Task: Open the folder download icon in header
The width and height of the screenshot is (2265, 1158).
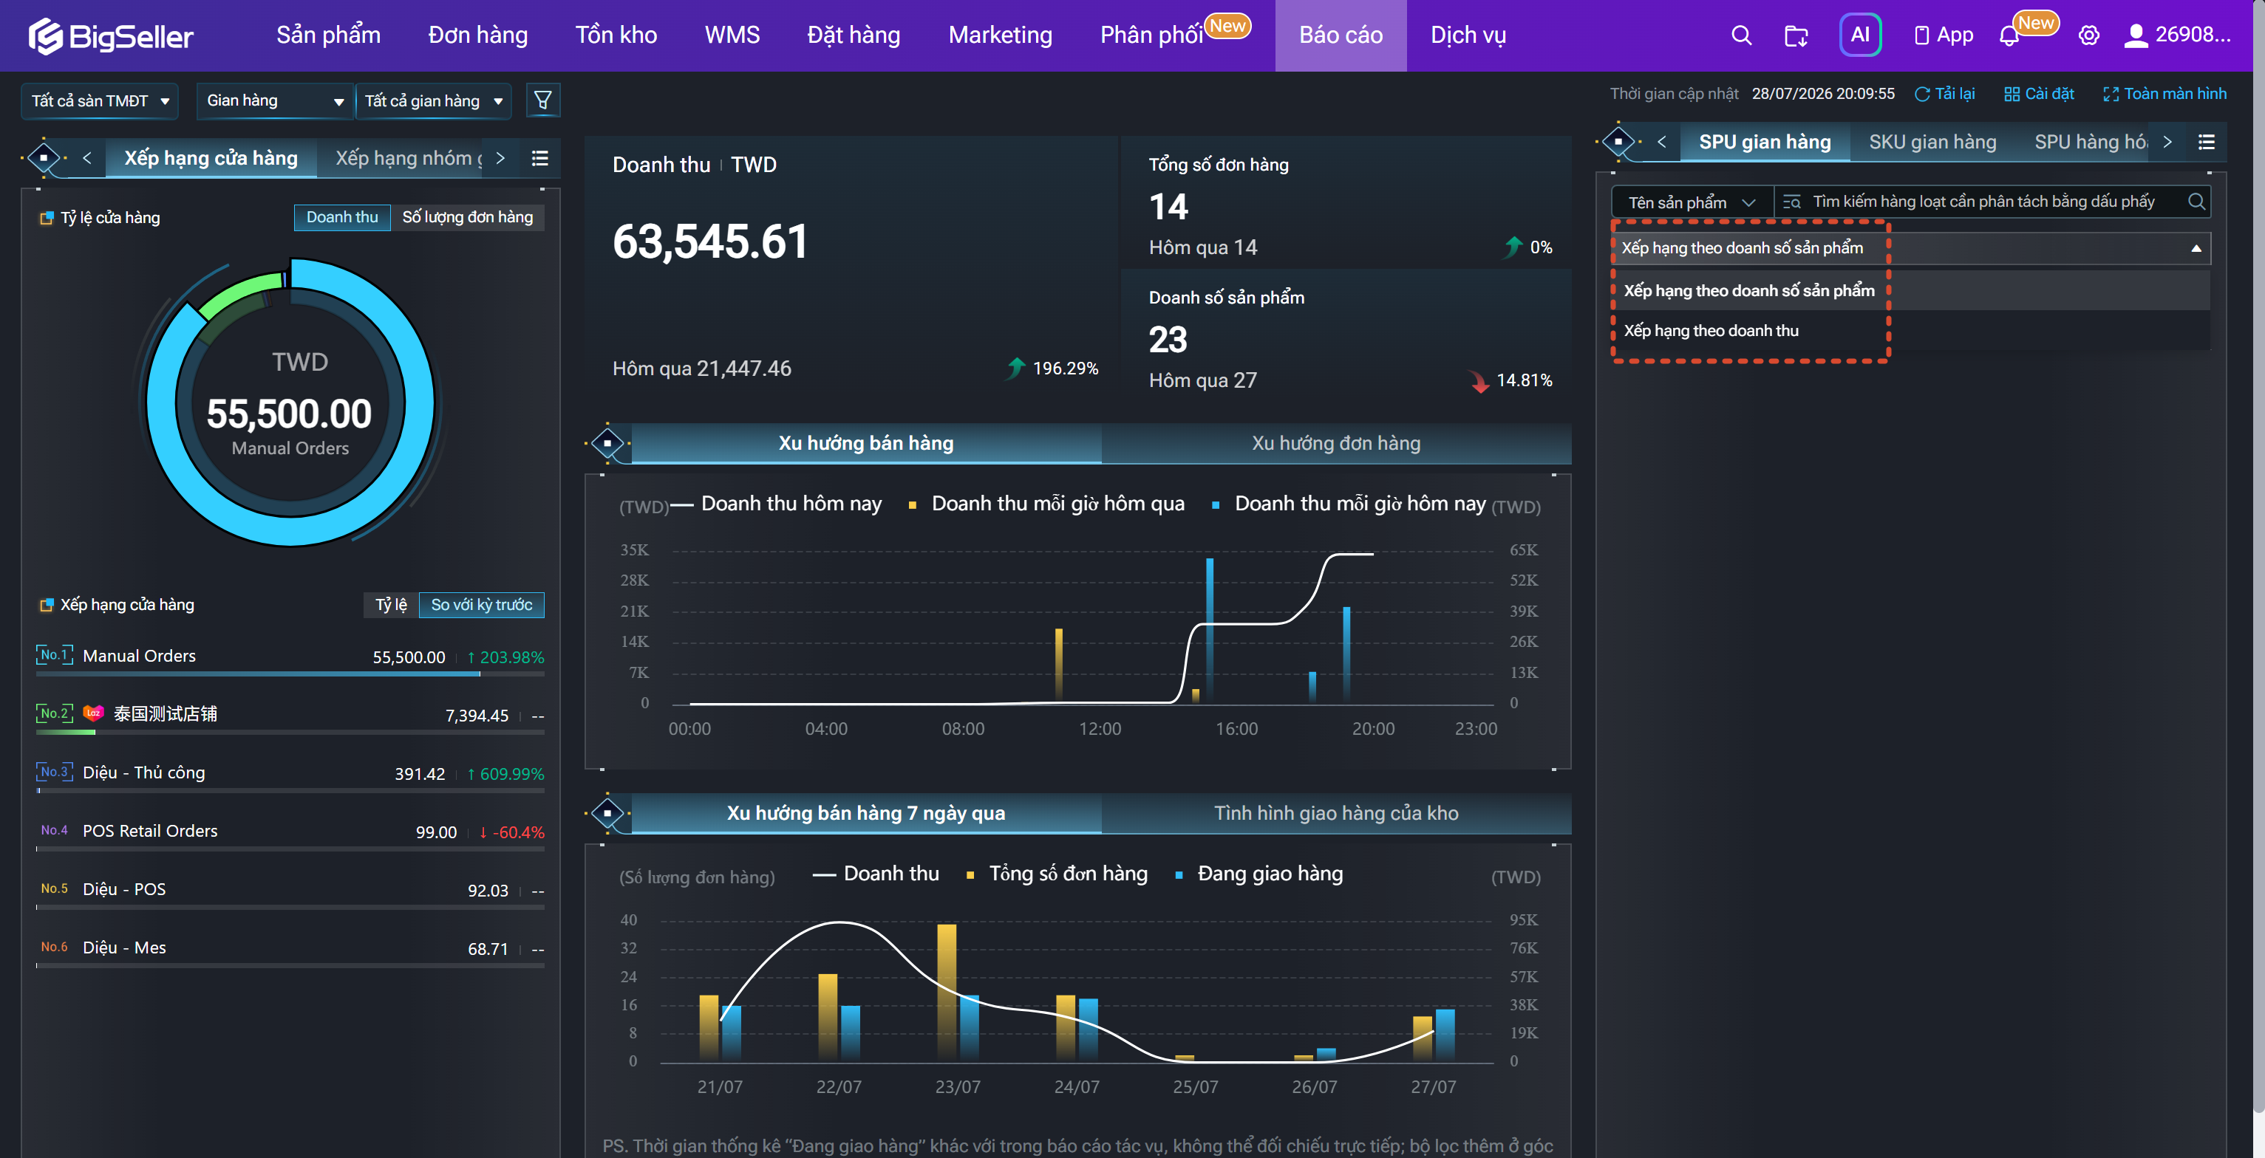Action: 1796,36
